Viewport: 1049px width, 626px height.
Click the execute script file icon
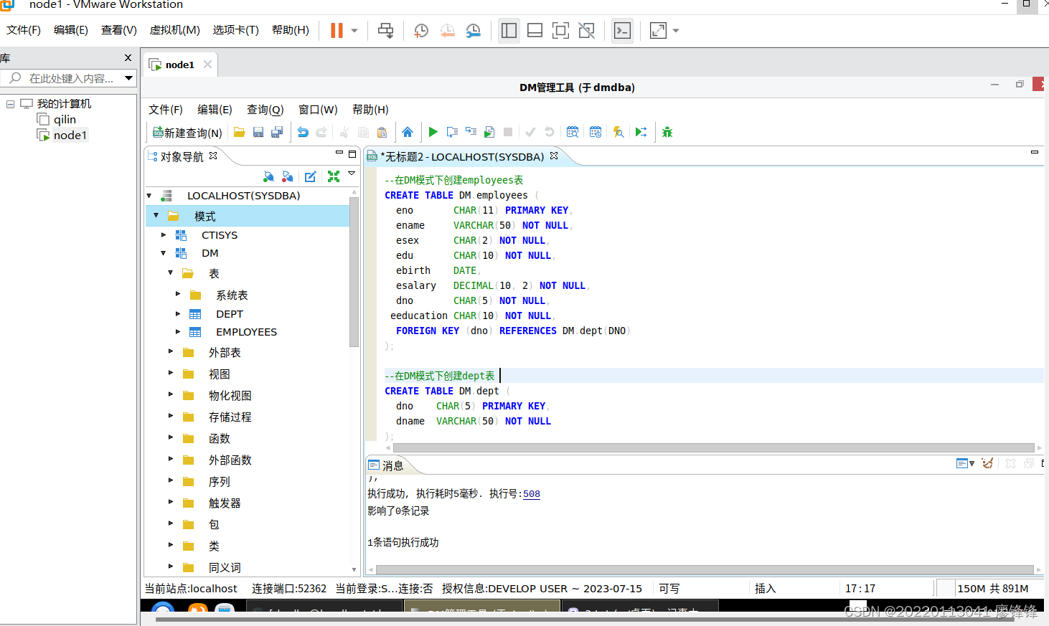click(x=489, y=132)
